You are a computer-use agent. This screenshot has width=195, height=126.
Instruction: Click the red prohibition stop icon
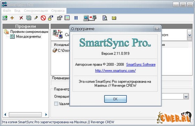click(x=43, y=18)
